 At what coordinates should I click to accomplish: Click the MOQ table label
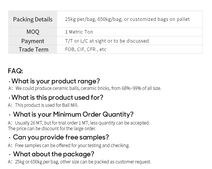(33, 32)
